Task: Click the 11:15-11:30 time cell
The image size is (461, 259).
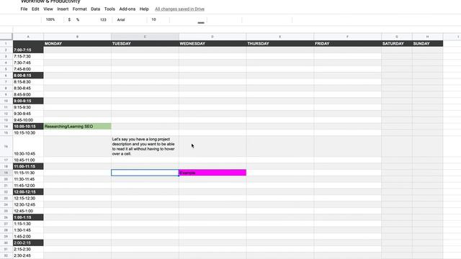Action: [x=28, y=173]
